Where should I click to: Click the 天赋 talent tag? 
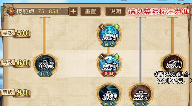coord(109,74)
